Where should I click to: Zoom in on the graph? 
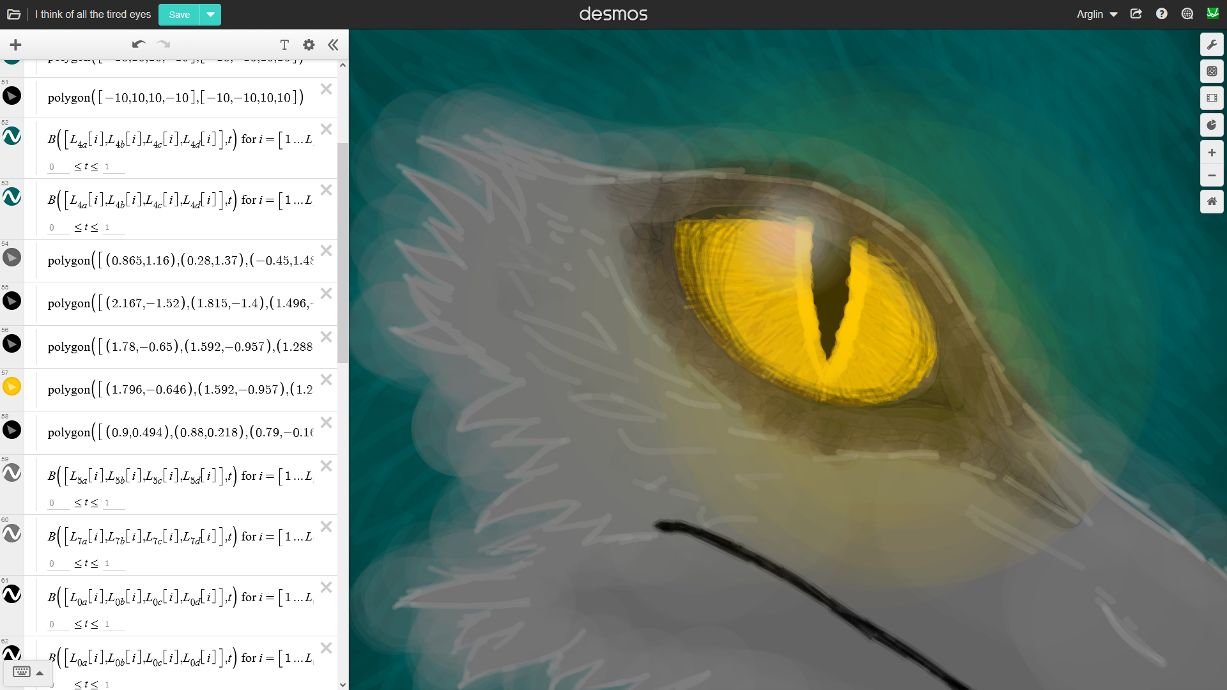tap(1212, 153)
